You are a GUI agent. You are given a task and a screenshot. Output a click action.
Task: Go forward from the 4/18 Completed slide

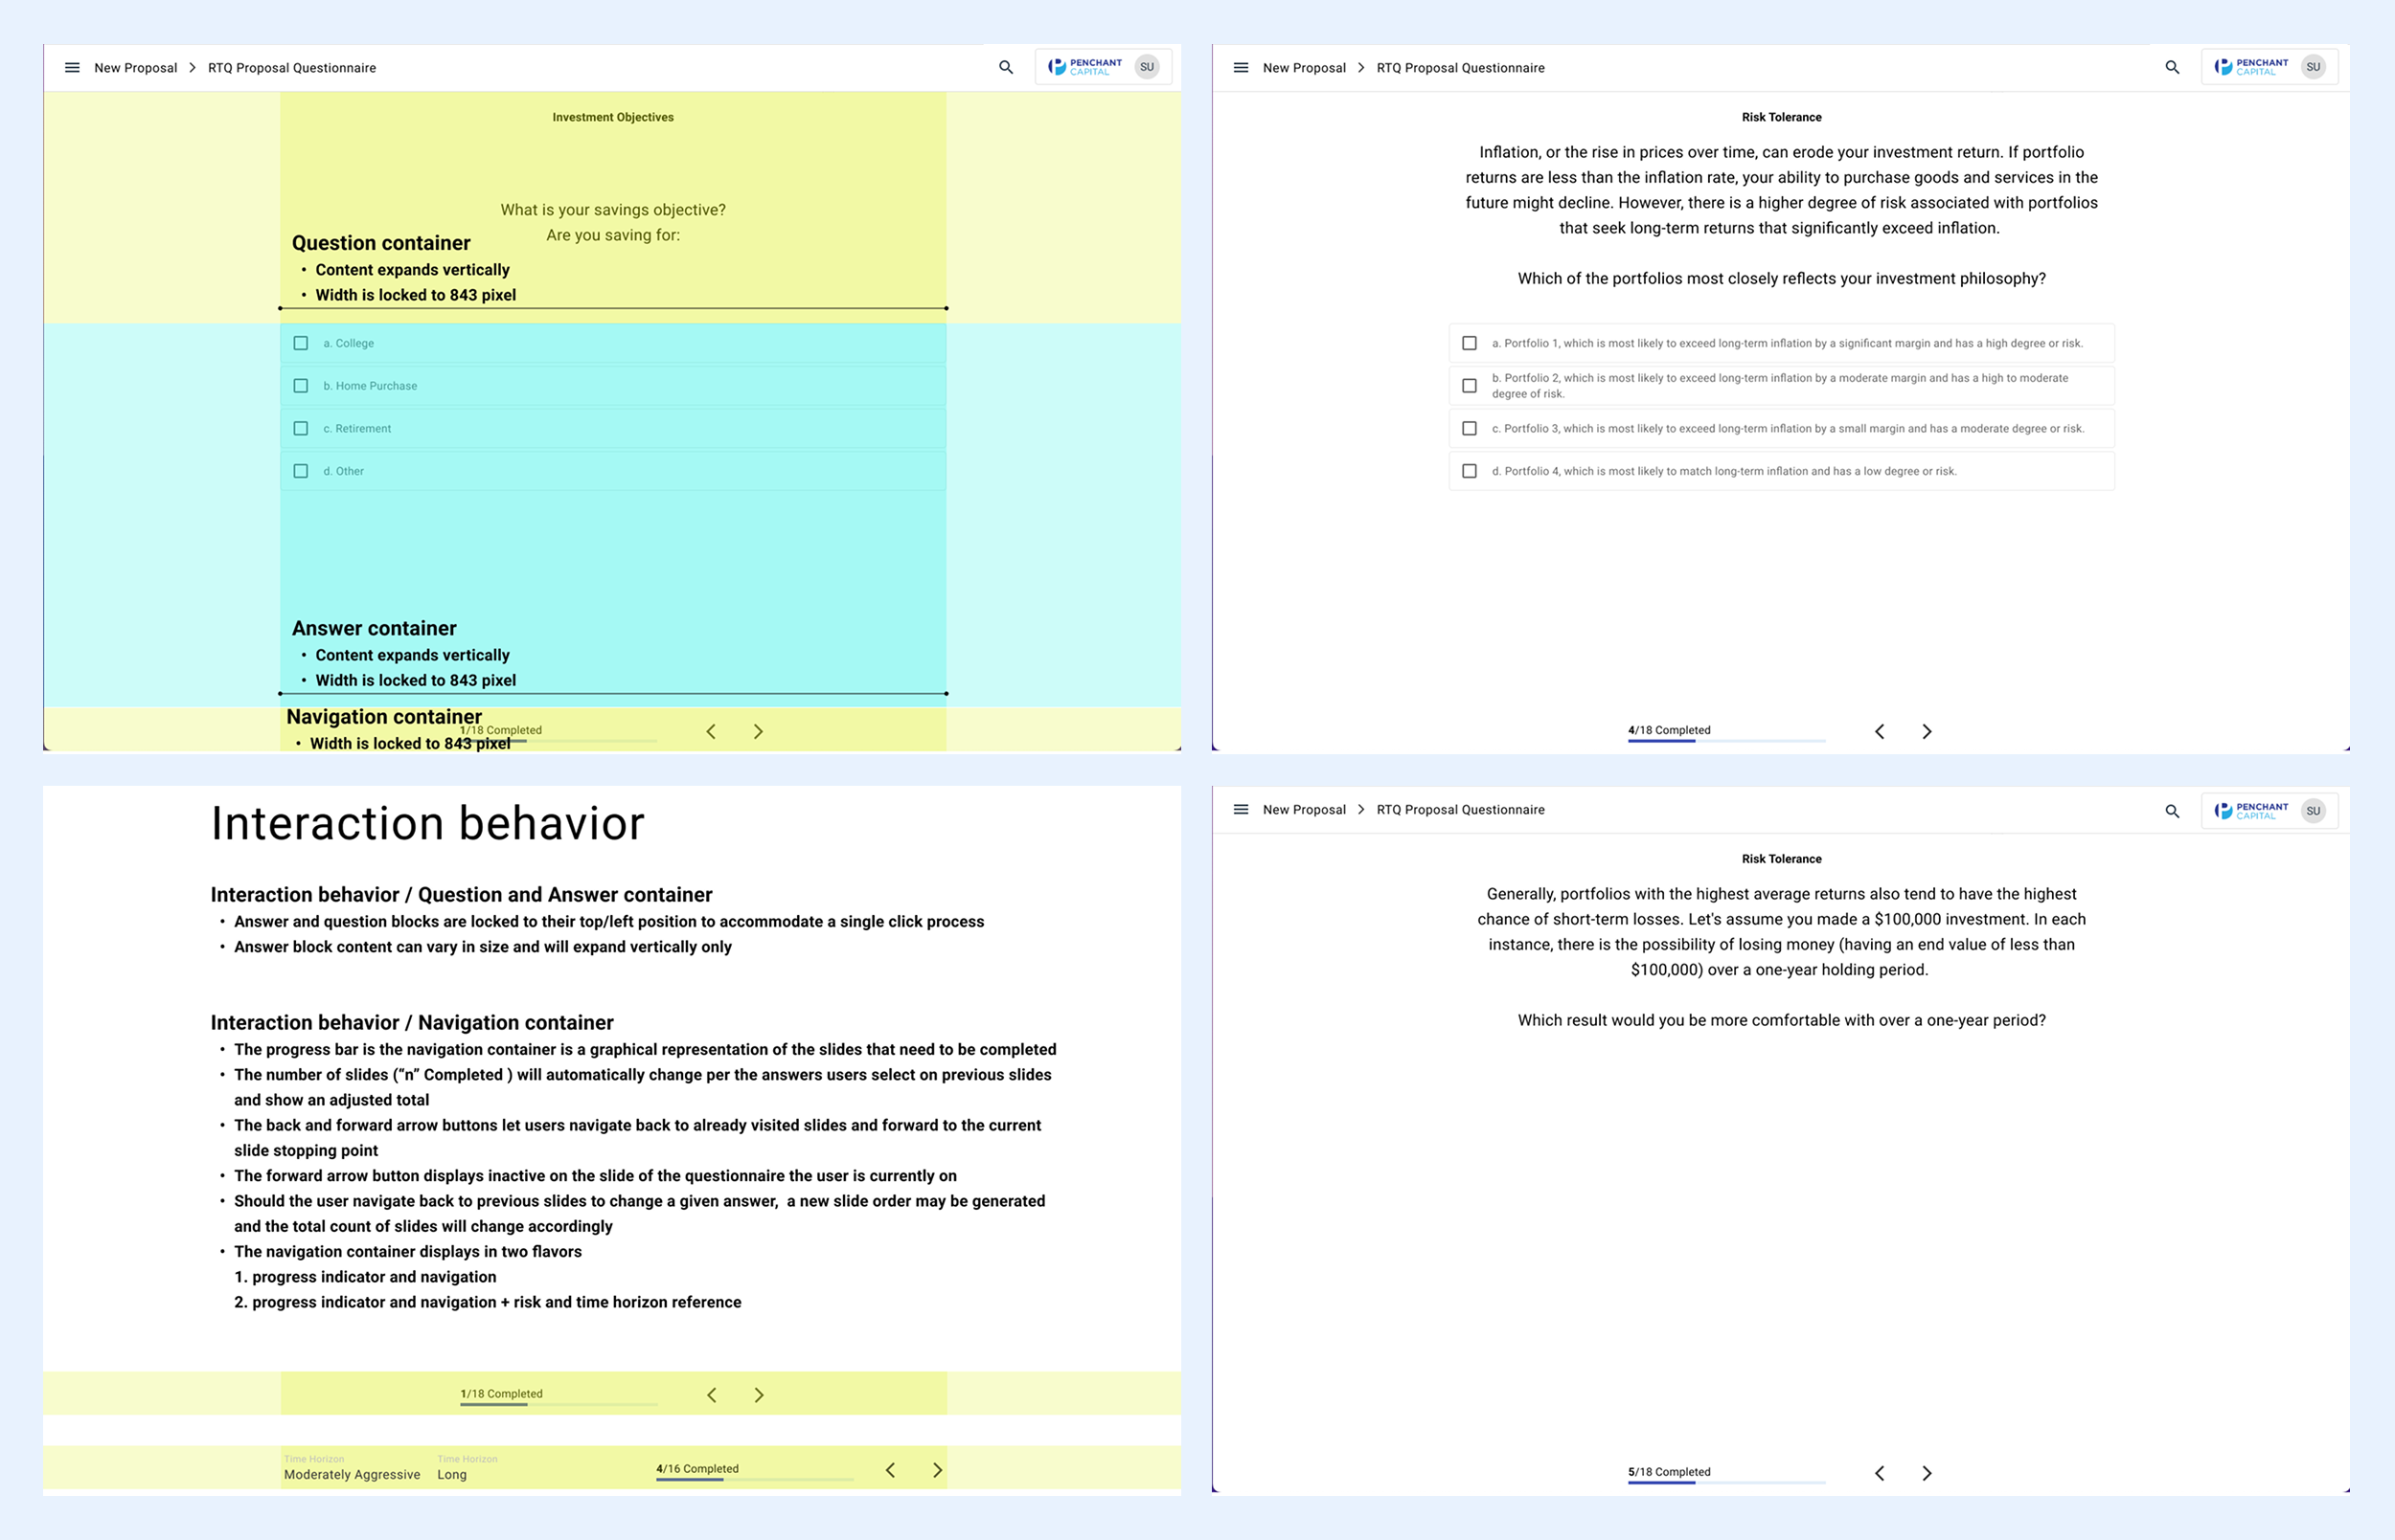[1927, 732]
